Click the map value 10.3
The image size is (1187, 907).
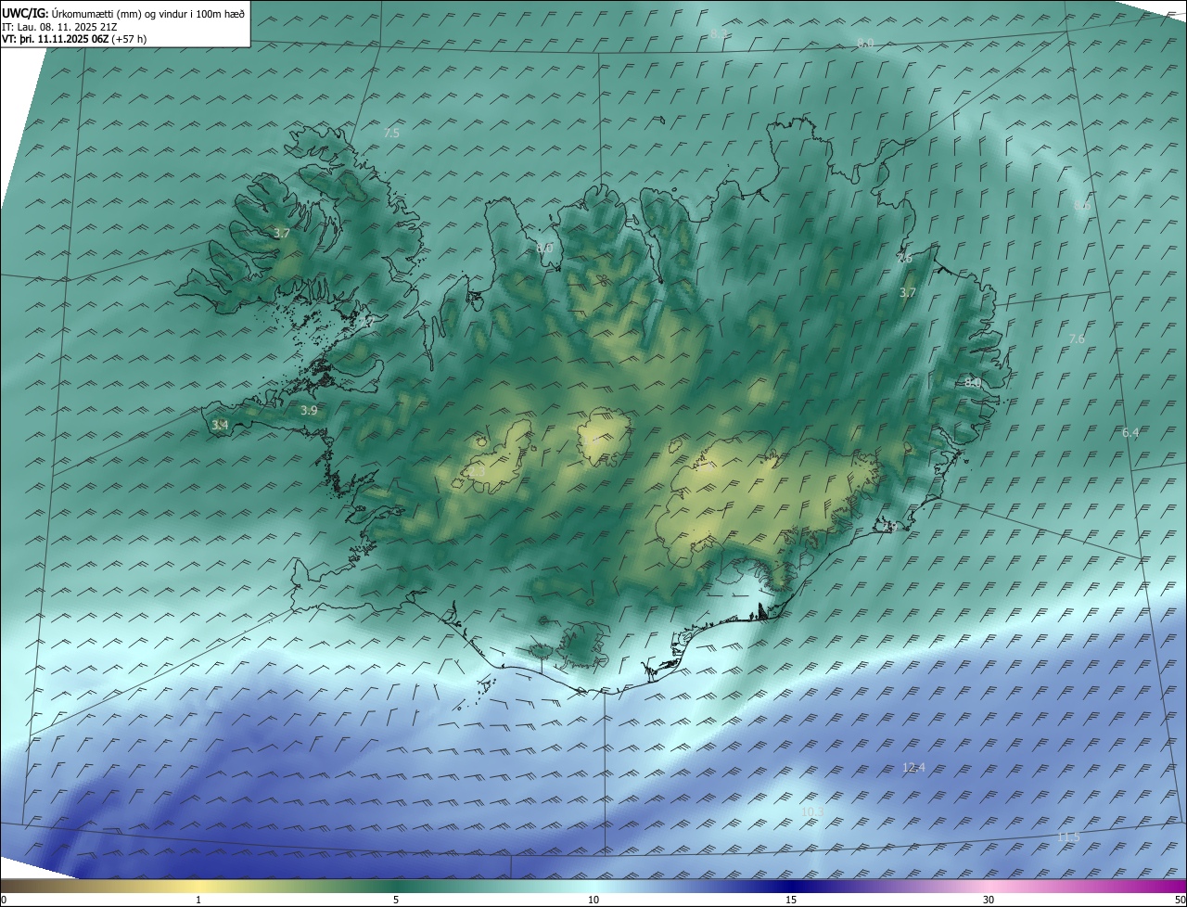point(812,811)
